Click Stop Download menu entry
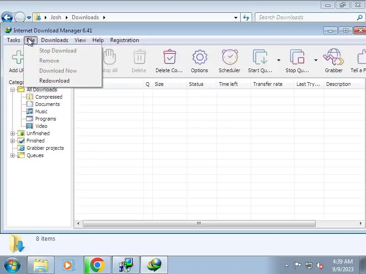Viewport: 366px width, 274px height. pos(63,51)
